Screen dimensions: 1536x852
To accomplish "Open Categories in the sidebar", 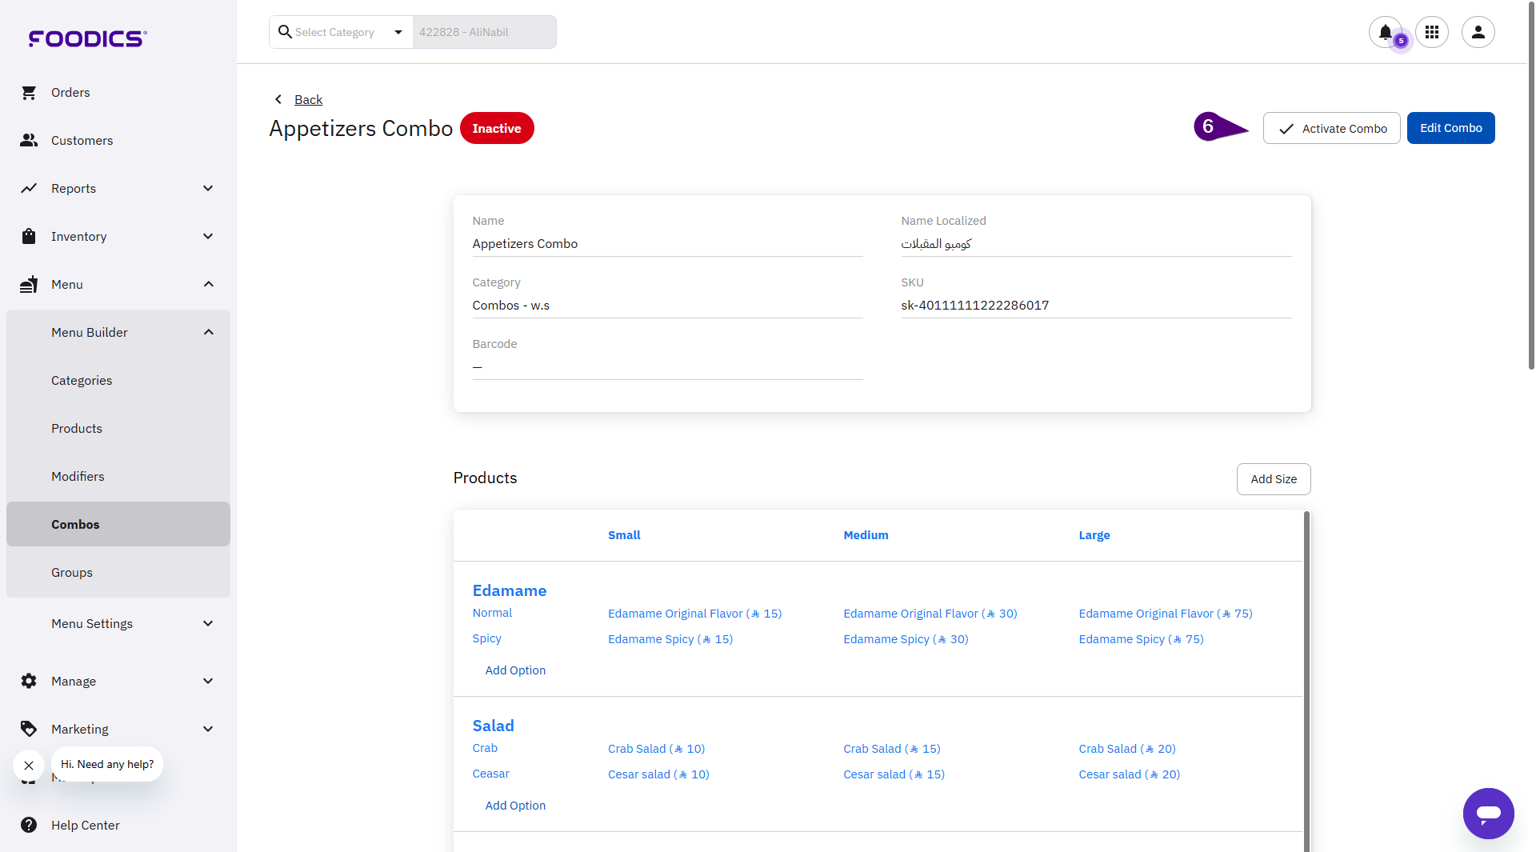I will 82,381.
